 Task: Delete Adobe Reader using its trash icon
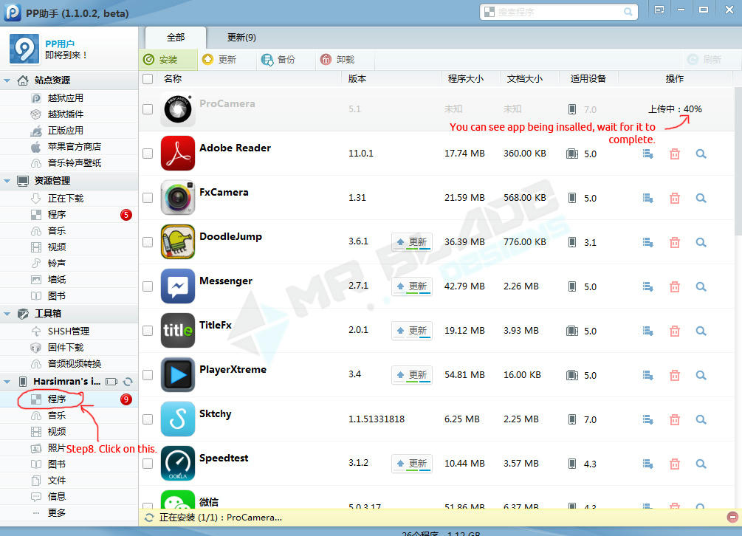coord(675,154)
